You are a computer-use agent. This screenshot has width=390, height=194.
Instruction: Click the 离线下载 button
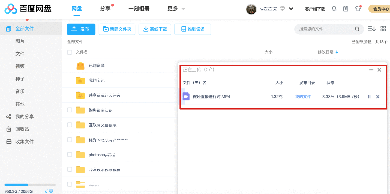155,29
